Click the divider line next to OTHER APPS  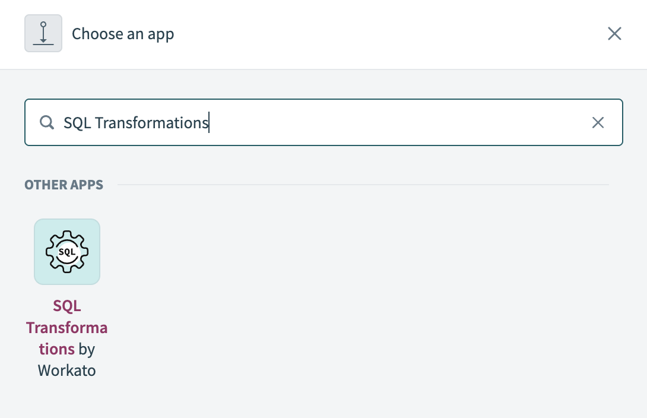(x=362, y=185)
